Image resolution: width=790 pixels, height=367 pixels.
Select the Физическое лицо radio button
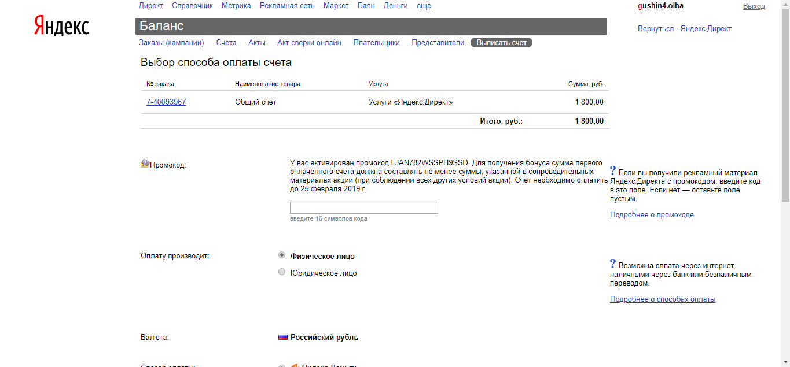[x=282, y=255]
